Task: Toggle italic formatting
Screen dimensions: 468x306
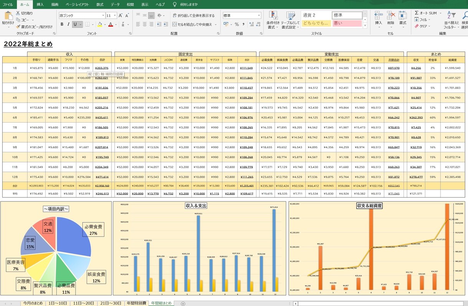Action: tap(68, 24)
